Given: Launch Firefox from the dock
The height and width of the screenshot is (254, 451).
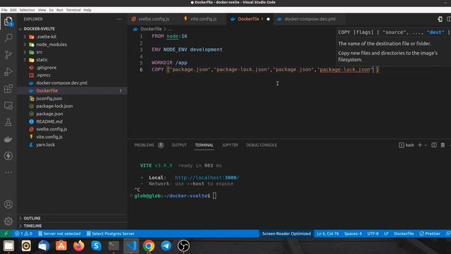Looking at the screenshot, I should click(x=78, y=246).
